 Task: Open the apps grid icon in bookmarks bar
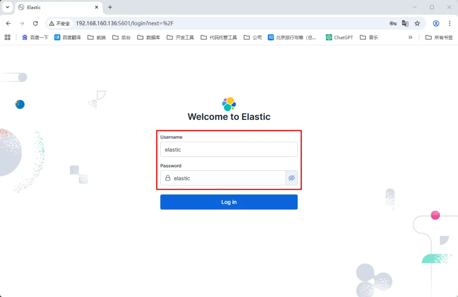coord(8,37)
